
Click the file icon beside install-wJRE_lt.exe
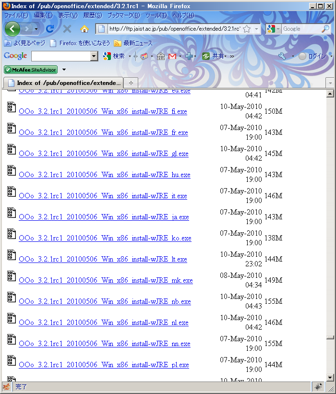pos(12,254)
